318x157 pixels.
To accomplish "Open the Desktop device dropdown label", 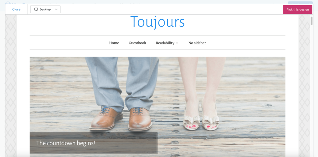I will point(45,9).
